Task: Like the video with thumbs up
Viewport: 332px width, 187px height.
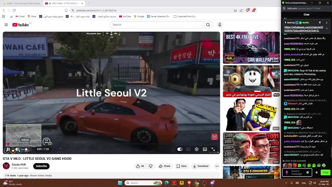Action: [x=140, y=166]
